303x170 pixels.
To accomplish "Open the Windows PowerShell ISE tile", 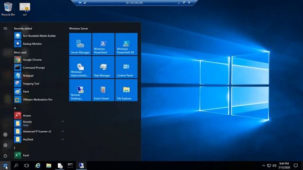I will [x=126, y=44].
